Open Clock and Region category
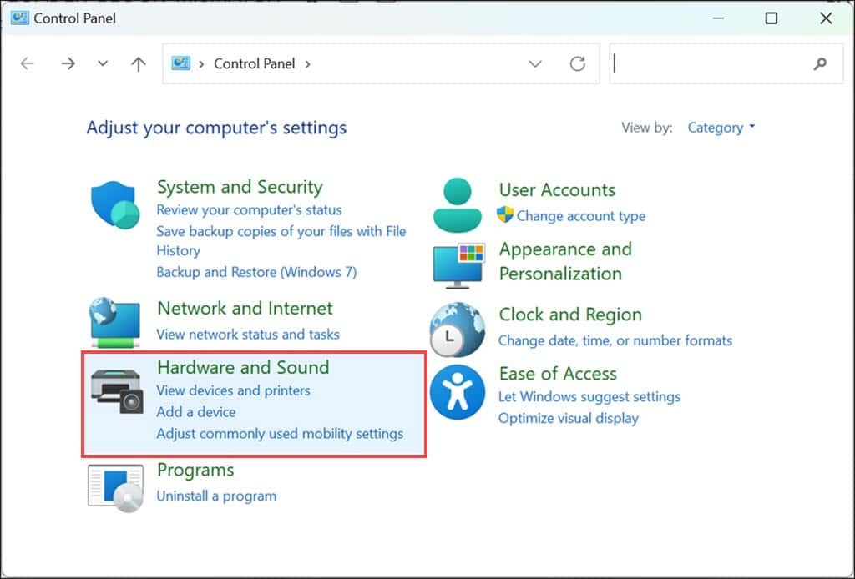Image resolution: width=855 pixels, height=579 pixels. click(570, 315)
